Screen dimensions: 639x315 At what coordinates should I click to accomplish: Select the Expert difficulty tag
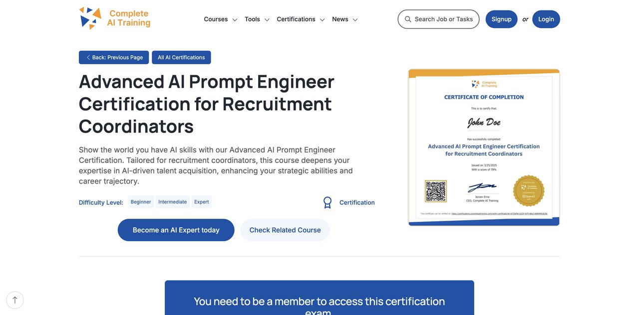[202, 202]
